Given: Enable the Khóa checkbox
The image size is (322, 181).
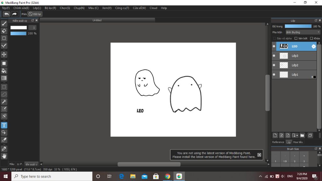Looking at the screenshot, I should (x=312, y=38).
